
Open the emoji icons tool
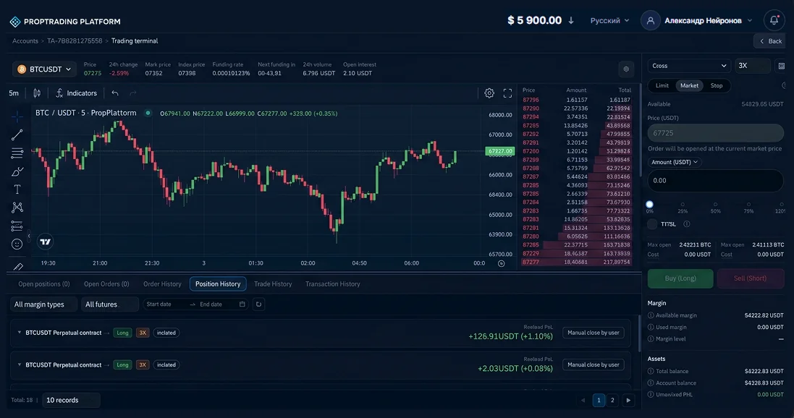(17, 244)
